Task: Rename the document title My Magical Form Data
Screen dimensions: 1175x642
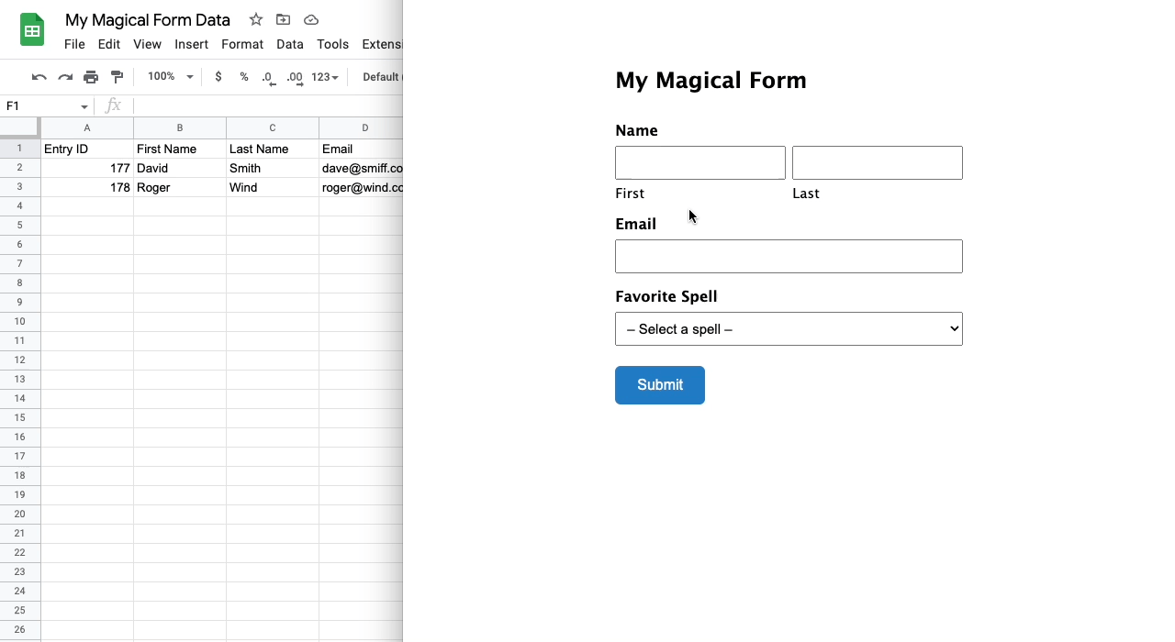Action: tap(148, 20)
